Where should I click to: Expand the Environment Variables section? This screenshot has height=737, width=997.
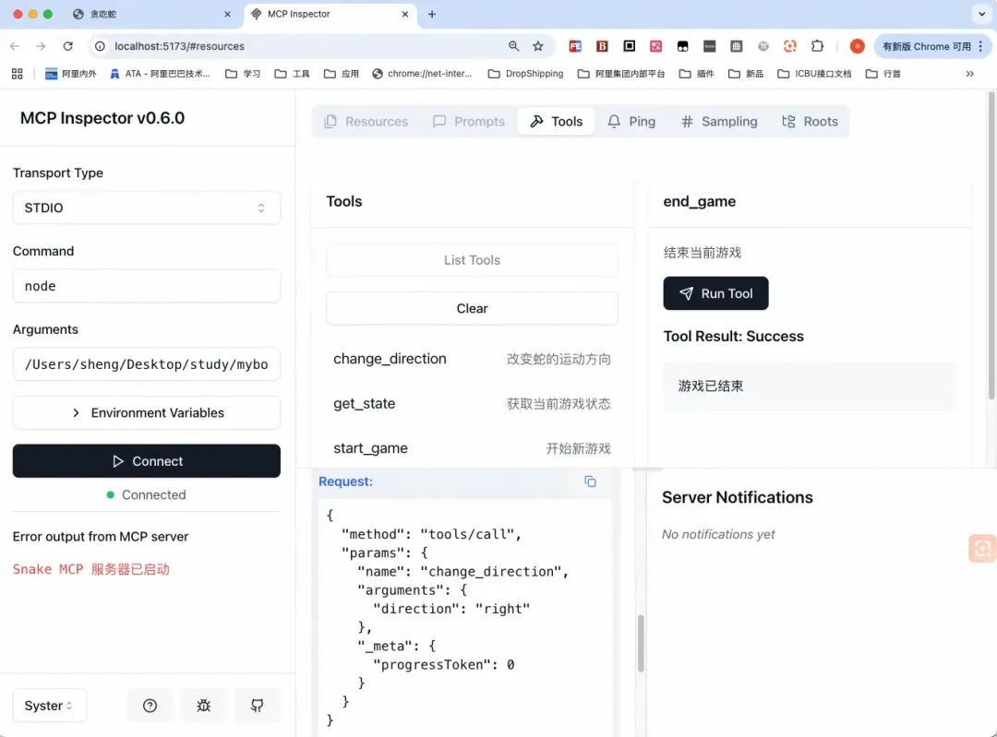pyautogui.click(x=146, y=412)
